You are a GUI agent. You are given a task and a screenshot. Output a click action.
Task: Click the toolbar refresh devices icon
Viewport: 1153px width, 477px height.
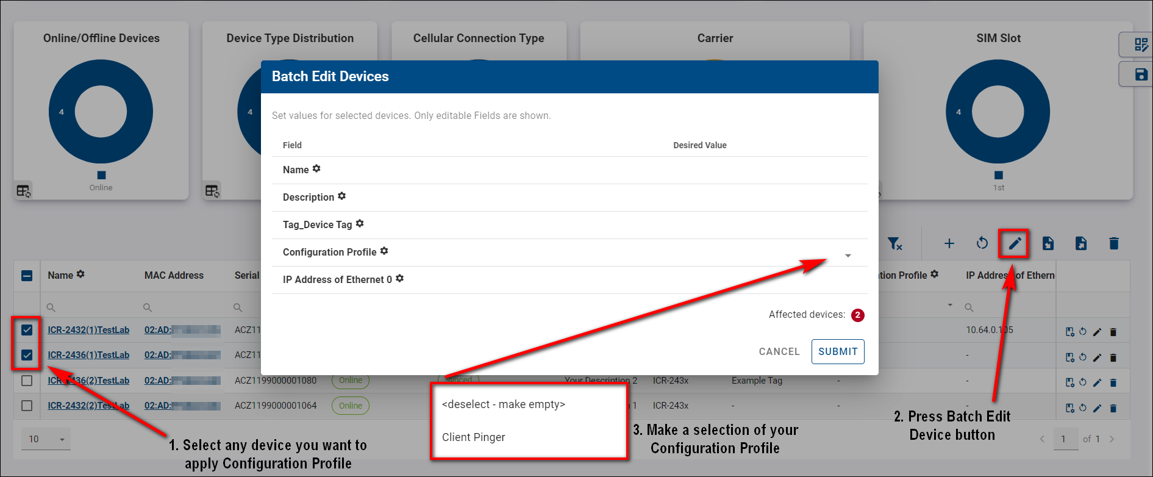tap(982, 243)
